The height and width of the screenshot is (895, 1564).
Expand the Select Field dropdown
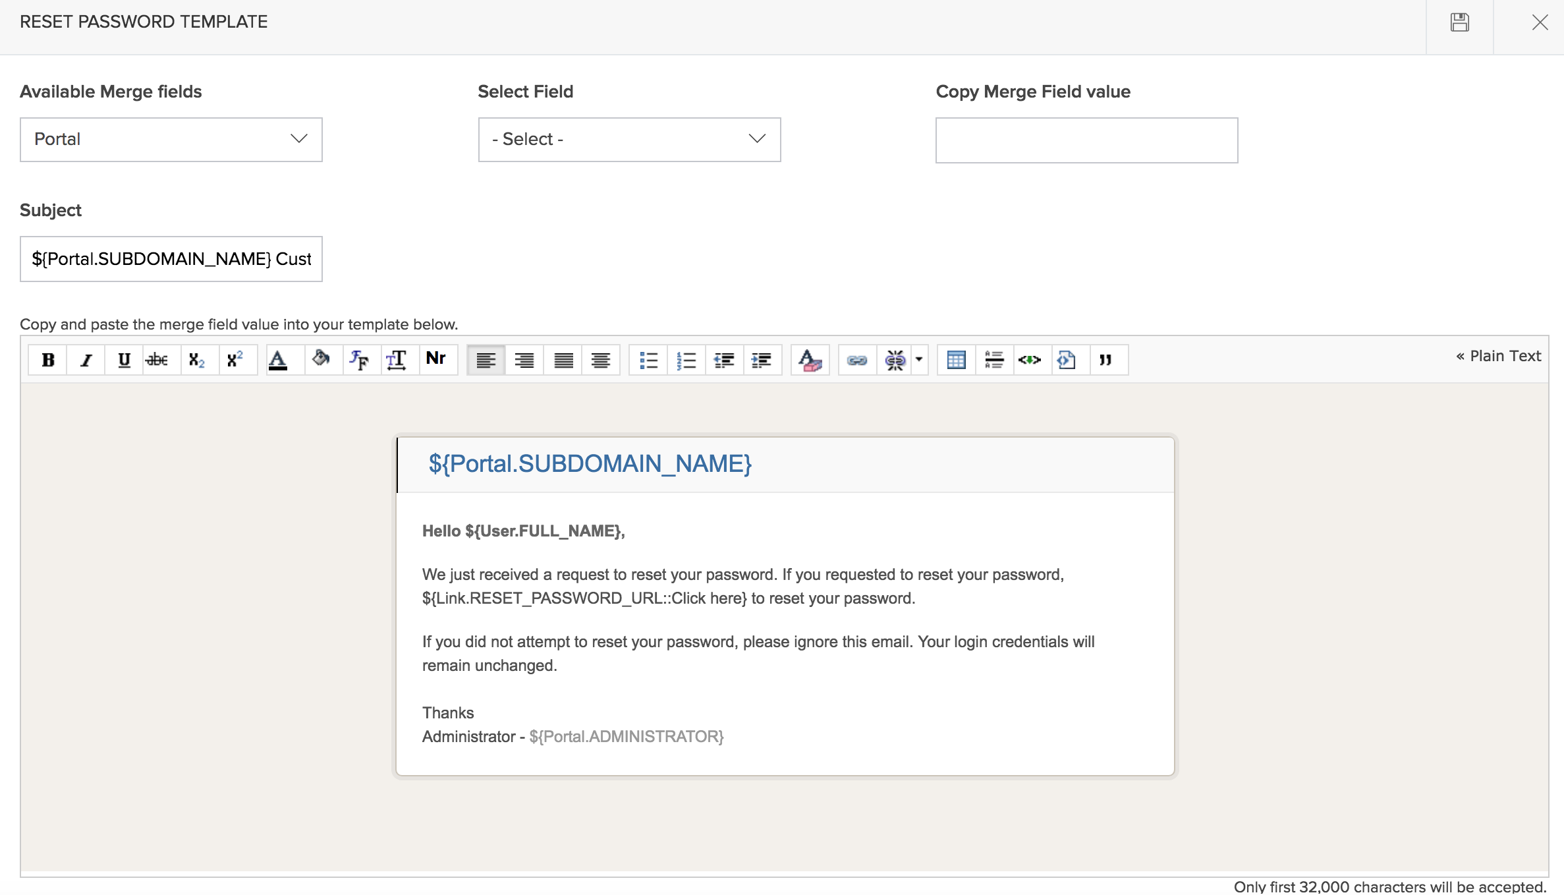coord(629,139)
